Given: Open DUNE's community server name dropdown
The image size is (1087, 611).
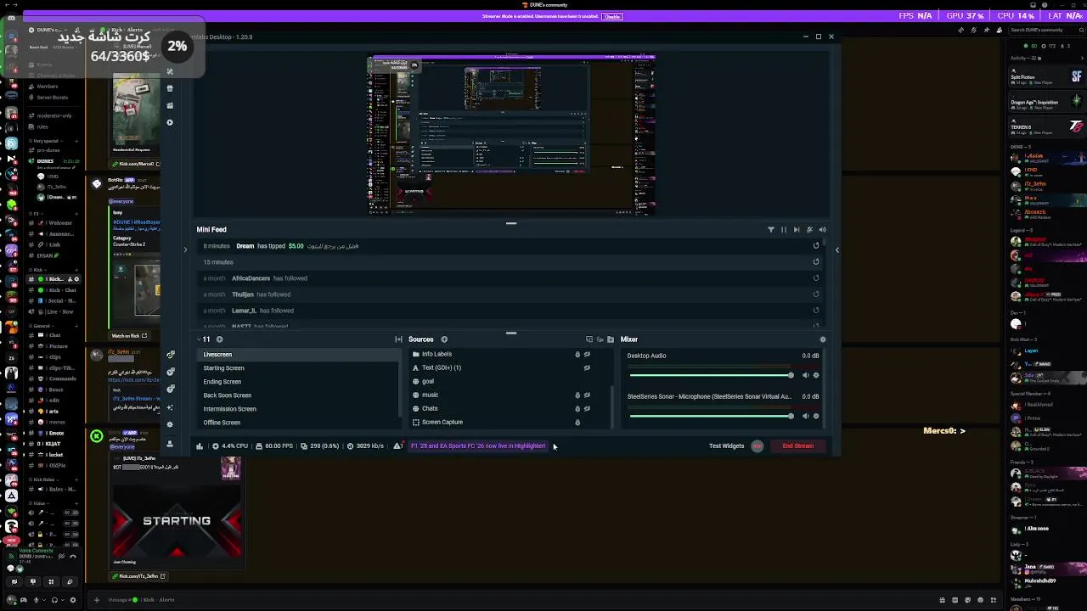Looking at the screenshot, I should pos(51,30).
